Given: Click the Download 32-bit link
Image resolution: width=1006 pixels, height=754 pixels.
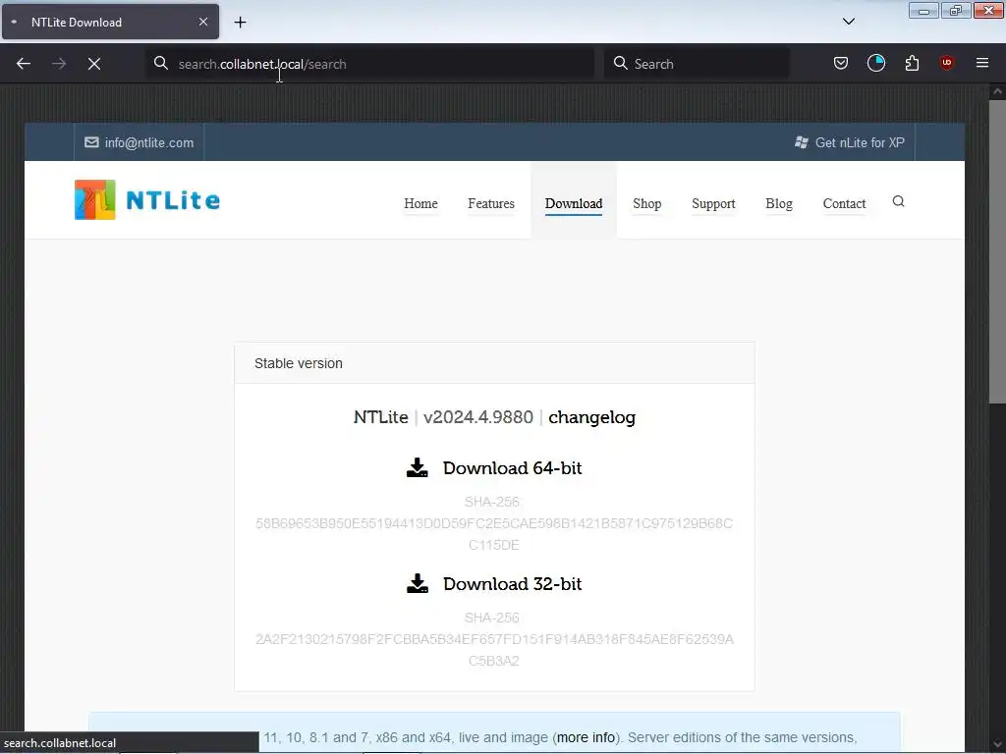Looking at the screenshot, I should click(x=512, y=584).
